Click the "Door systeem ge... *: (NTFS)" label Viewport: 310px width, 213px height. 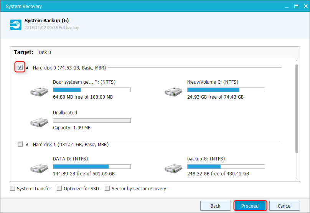tap(84, 82)
